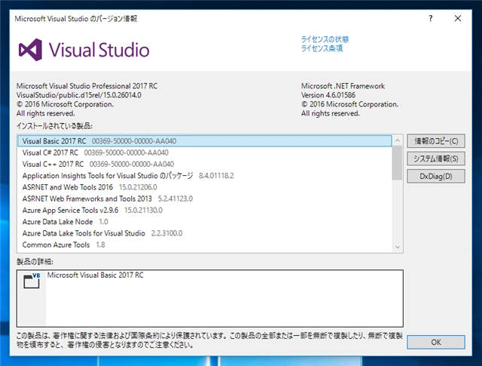Click the .NET Framework Version 4.6.01586 text
The height and width of the screenshot is (366, 482).
tap(328, 95)
